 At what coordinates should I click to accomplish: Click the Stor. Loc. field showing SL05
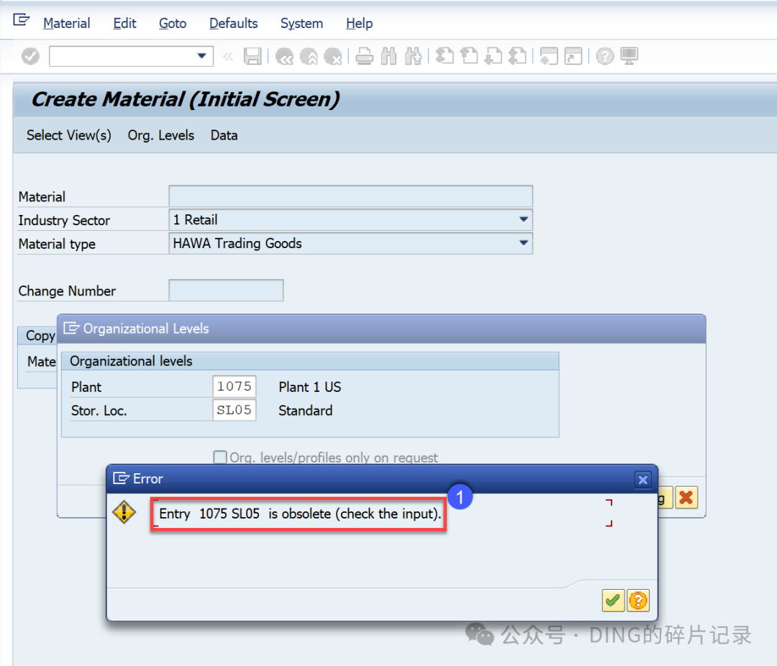click(x=235, y=410)
